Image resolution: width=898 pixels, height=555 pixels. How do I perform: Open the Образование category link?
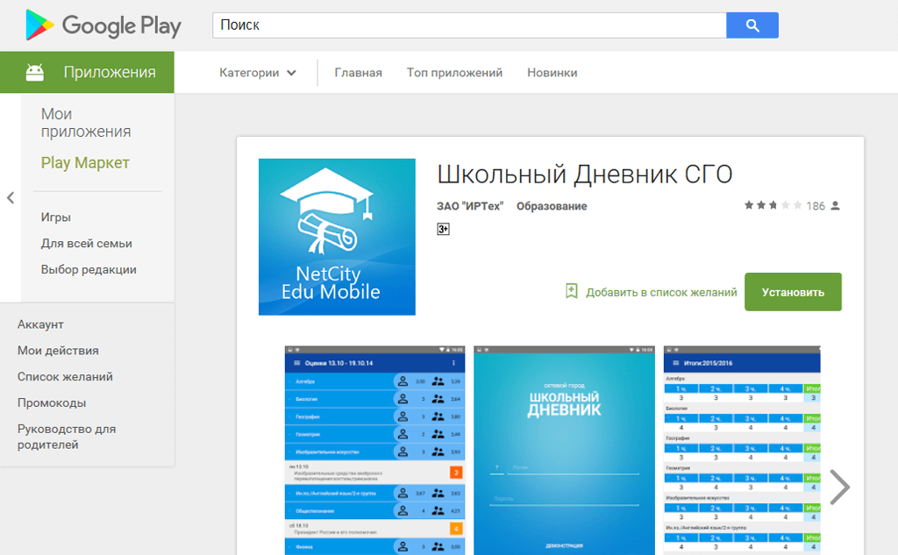552,206
